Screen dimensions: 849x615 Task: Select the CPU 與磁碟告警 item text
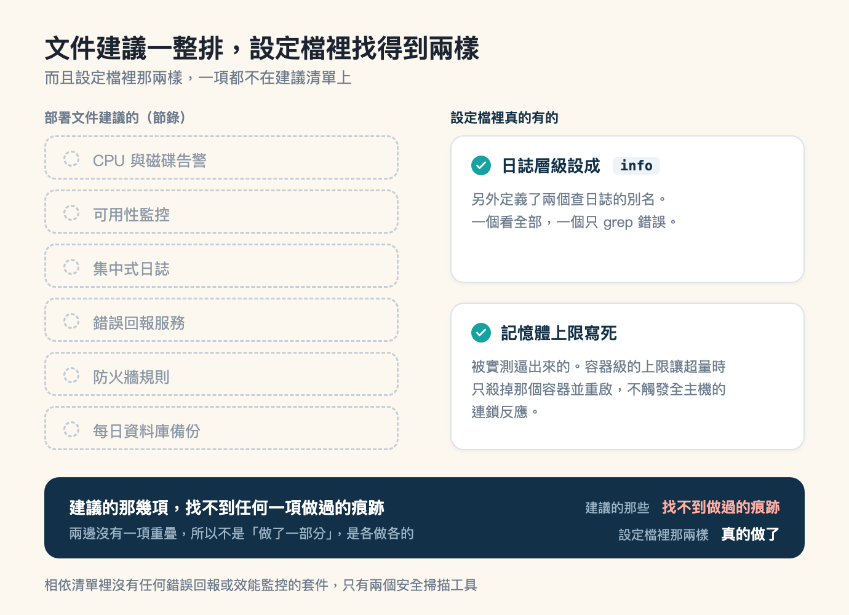click(x=149, y=161)
